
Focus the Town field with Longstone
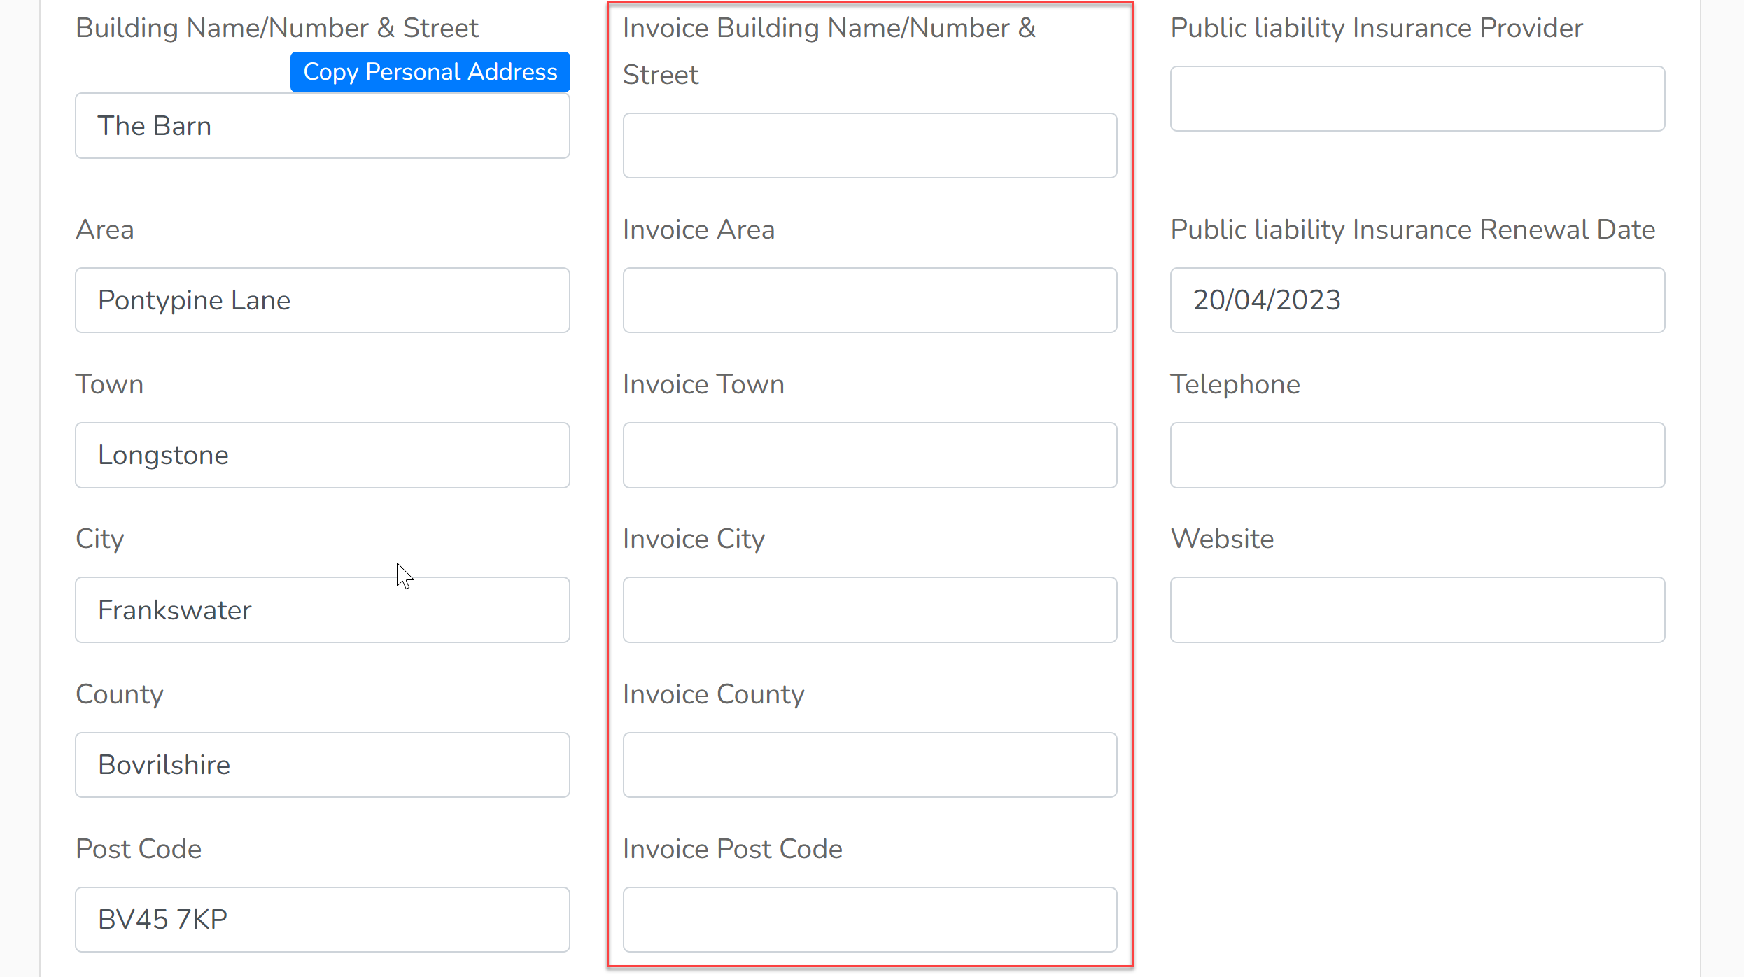[x=323, y=455]
